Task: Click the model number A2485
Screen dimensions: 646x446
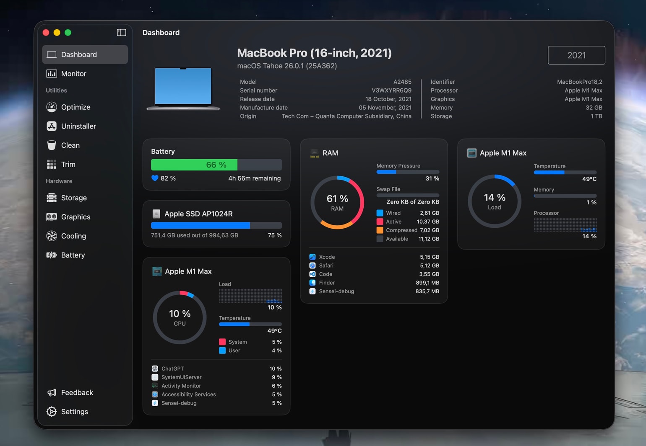Action: pyautogui.click(x=402, y=82)
